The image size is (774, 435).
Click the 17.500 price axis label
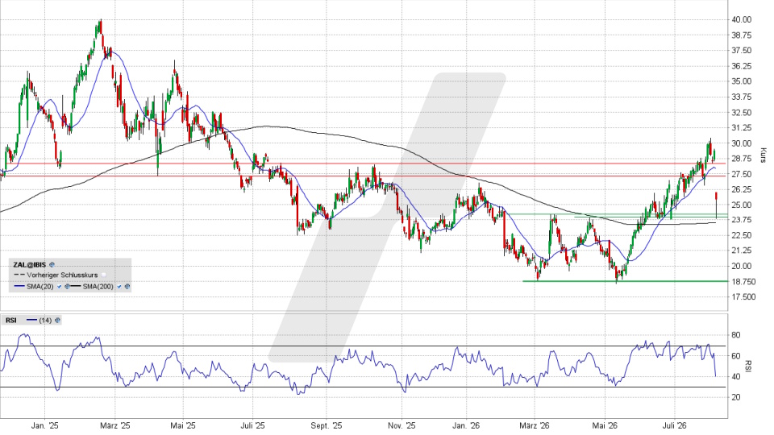coord(743,297)
